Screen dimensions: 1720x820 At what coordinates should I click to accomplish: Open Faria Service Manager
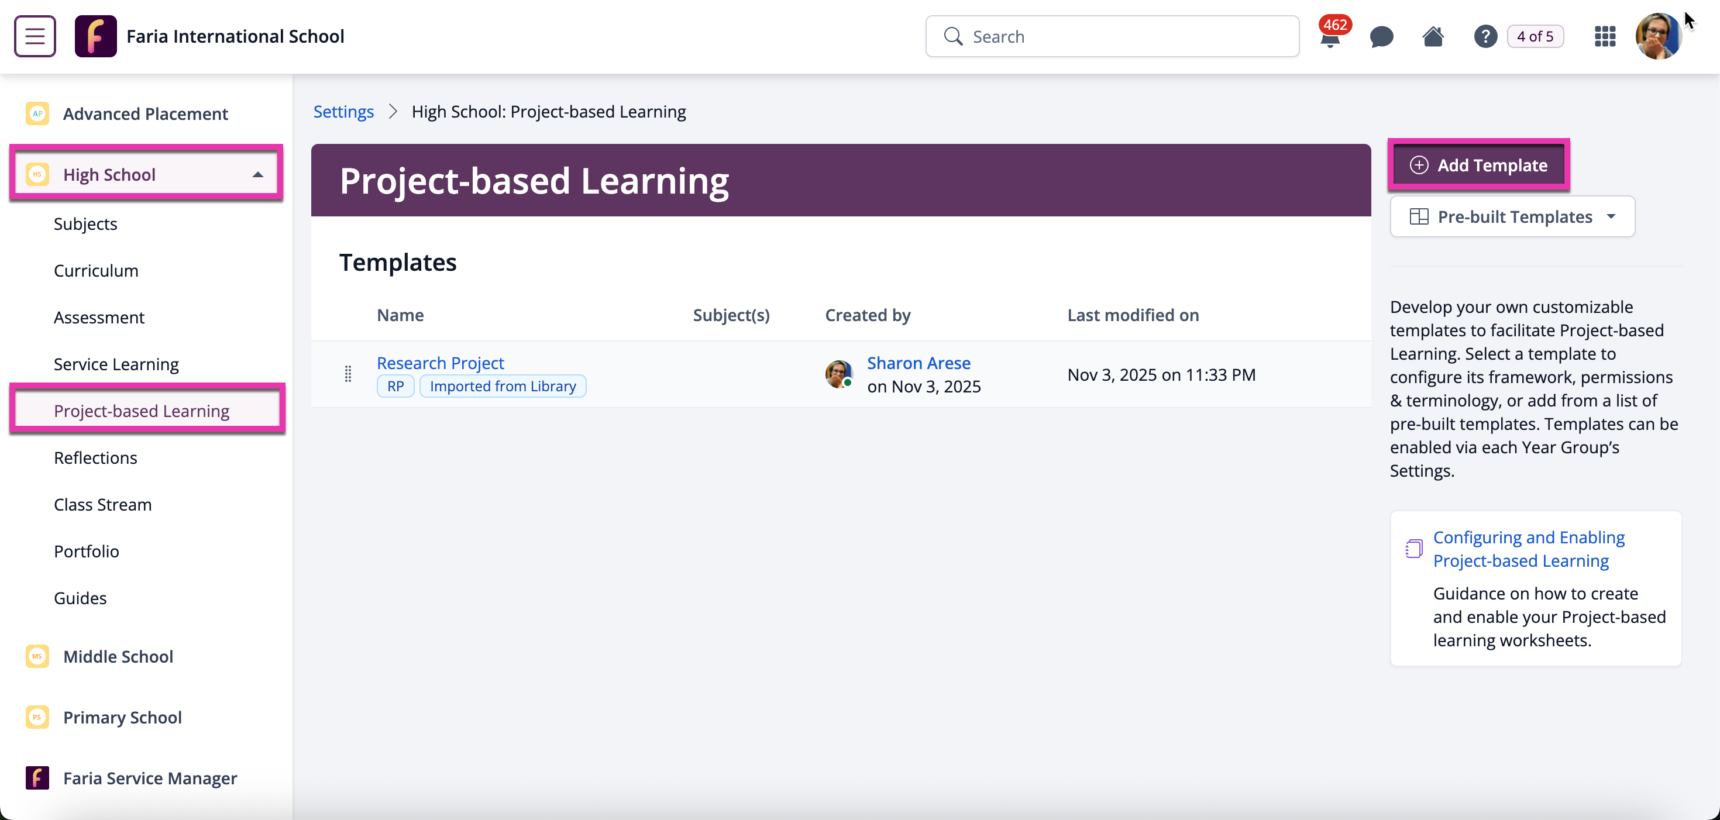tap(150, 778)
